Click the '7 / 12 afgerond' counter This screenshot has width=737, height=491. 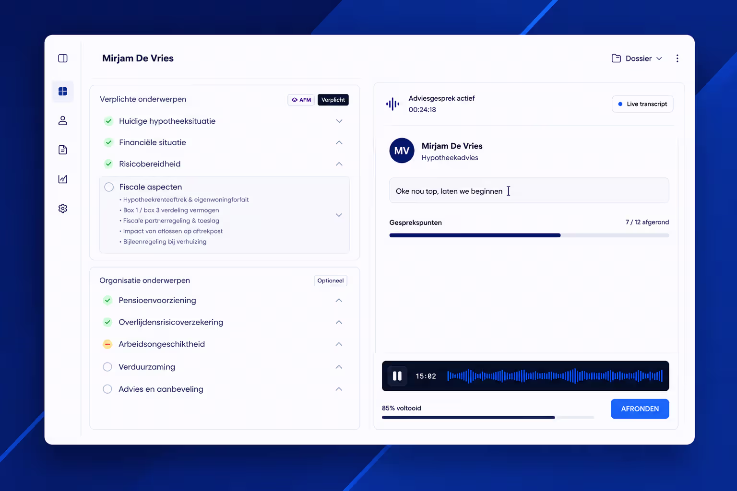coord(647,222)
